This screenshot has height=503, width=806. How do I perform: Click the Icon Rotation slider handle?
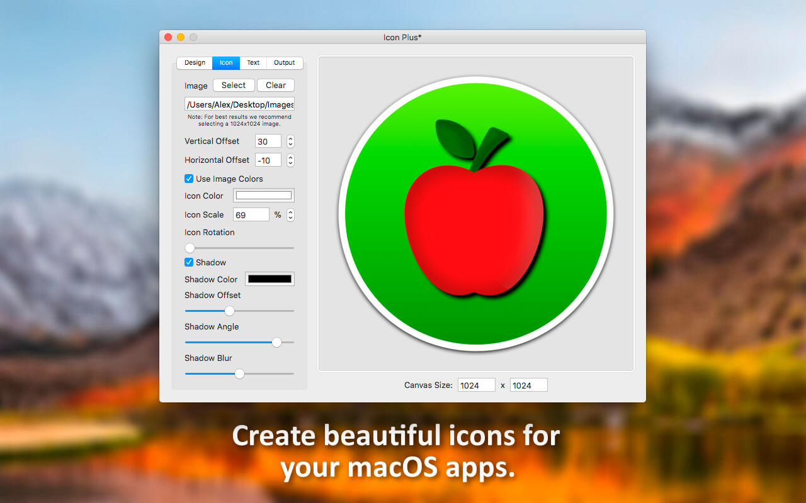(x=190, y=248)
